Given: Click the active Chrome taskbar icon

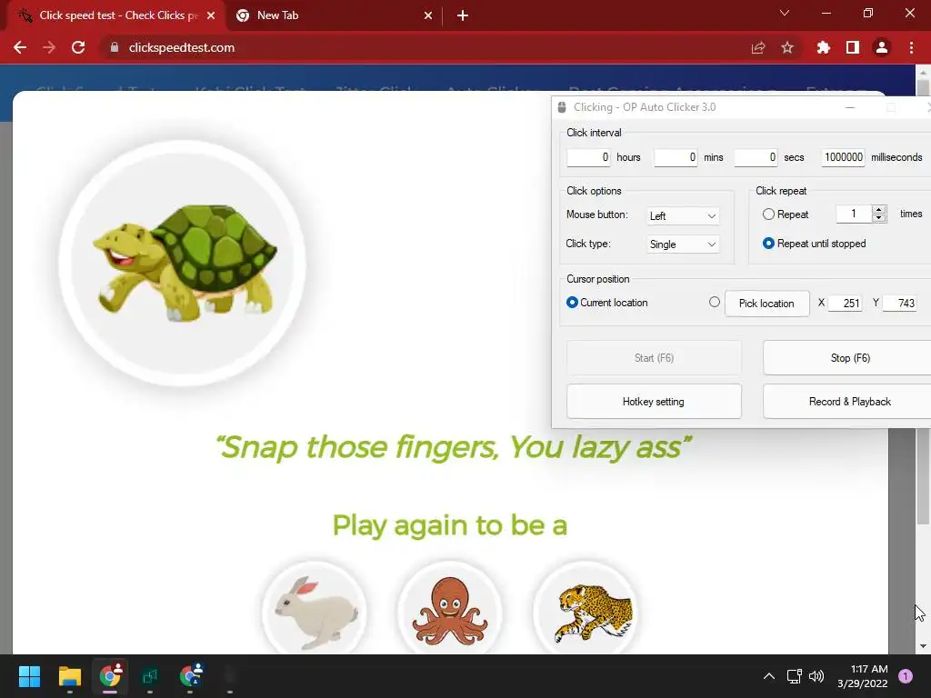Looking at the screenshot, I should (x=110, y=676).
